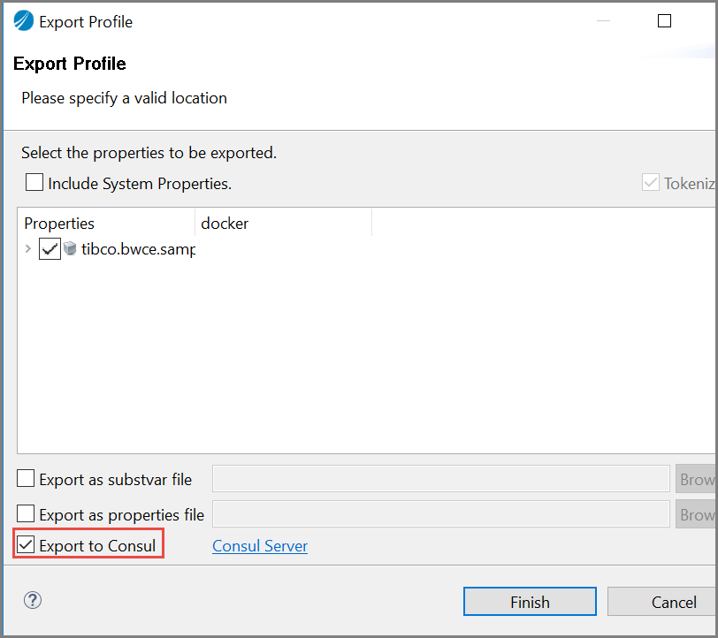Enable Include System Properties
The width and height of the screenshot is (718, 638).
click(x=34, y=182)
